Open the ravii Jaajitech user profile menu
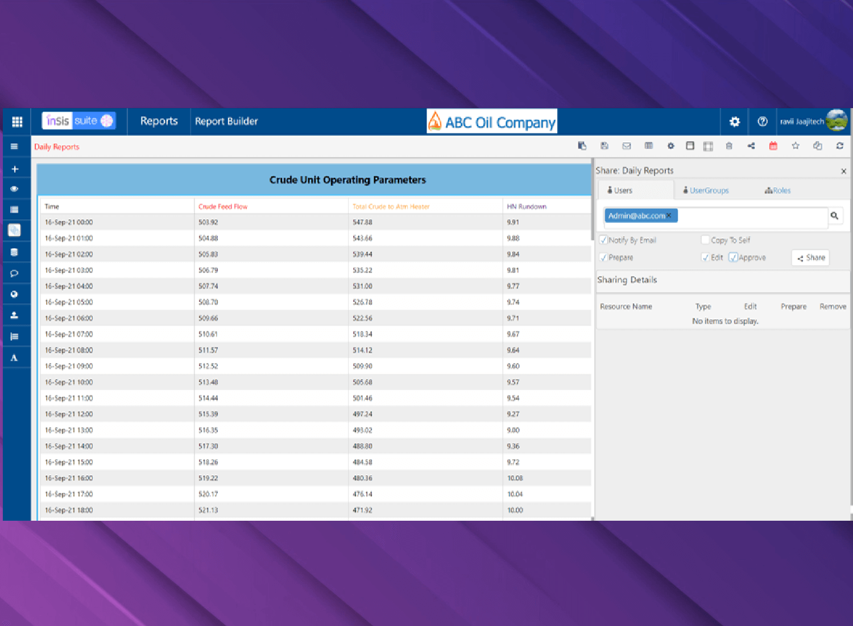Image resolution: width=853 pixels, height=626 pixels. [x=813, y=121]
